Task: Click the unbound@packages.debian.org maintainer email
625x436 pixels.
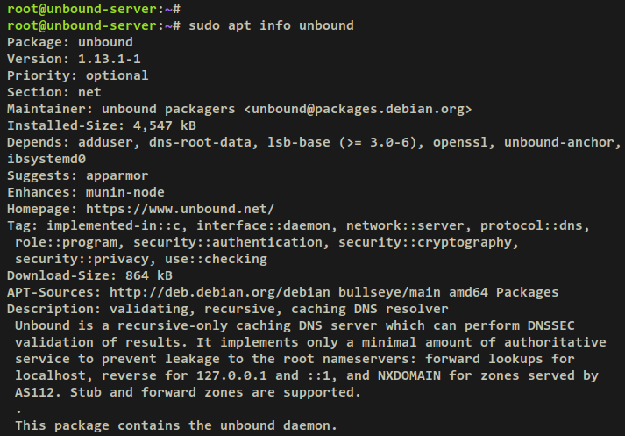Action: point(358,109)
